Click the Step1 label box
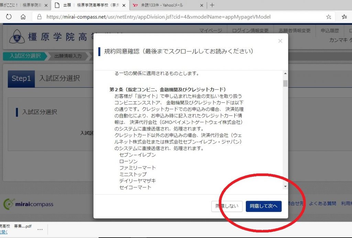Viewport: 352px width, 238px height. pos(21,78)
